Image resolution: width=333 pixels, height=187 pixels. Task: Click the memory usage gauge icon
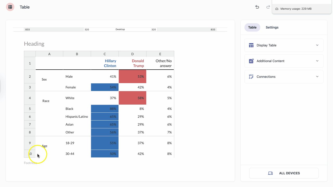click(x=277, y=9)
